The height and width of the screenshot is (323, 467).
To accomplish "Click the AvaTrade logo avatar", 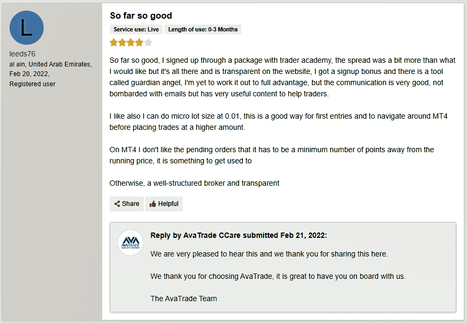I will coord(130,243).
